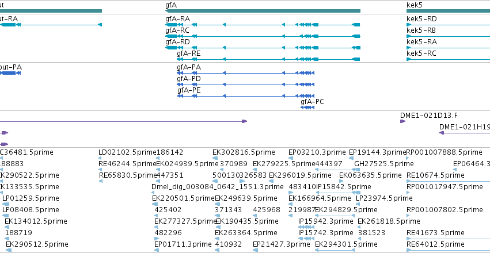Click the RP001017947.5prime EST label
The height and width of the screenshot is (253, 490).
445,187
